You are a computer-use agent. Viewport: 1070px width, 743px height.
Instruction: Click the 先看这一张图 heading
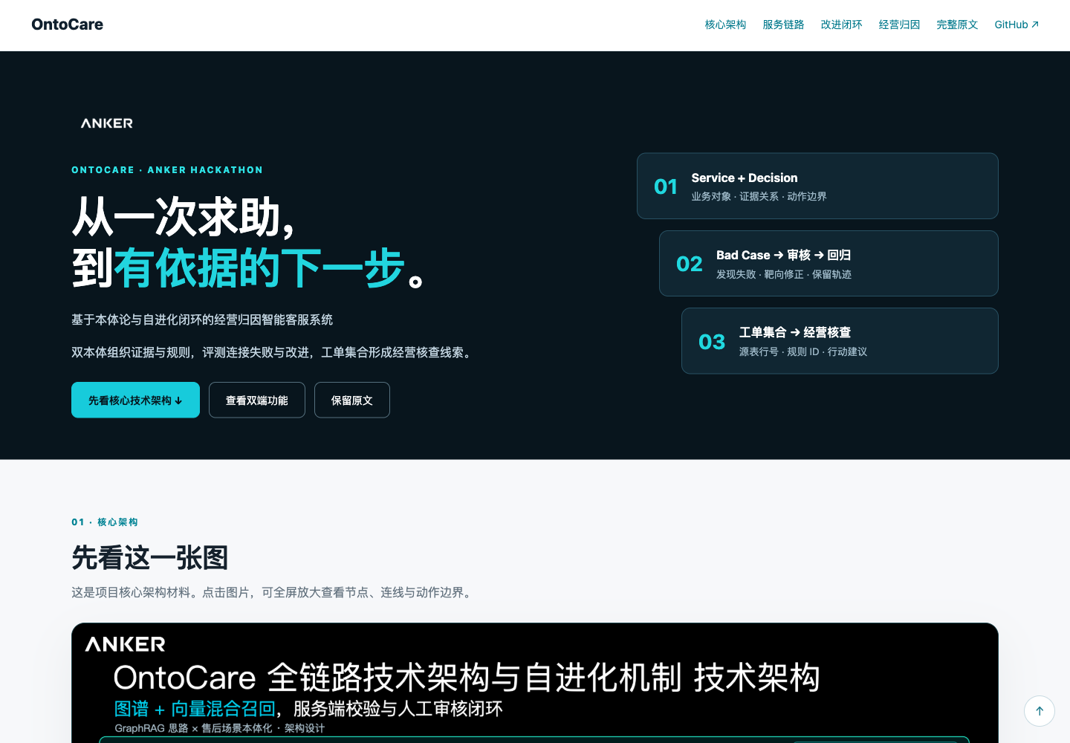[150, 557]
